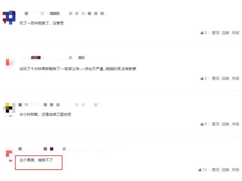Viewport: 242px width, 181px height.
Task: Pin (置顶) the '这个画面，接受不了' comment
Action: [216, 170]
